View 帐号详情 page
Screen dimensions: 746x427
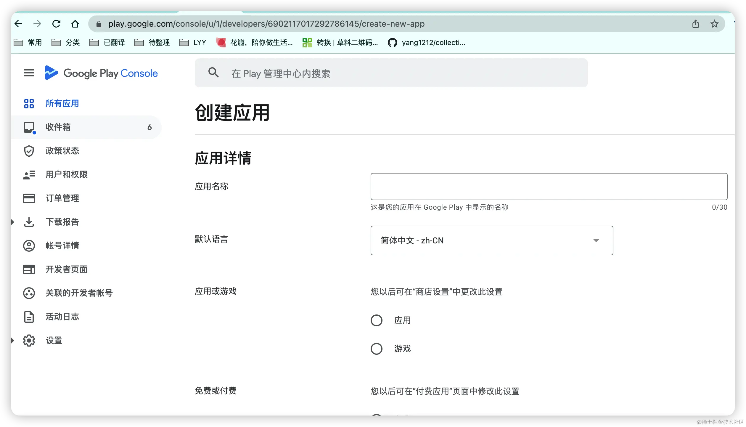(62, 245)
